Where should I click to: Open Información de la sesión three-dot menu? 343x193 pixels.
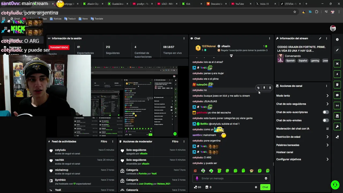[x=184, y=38]
